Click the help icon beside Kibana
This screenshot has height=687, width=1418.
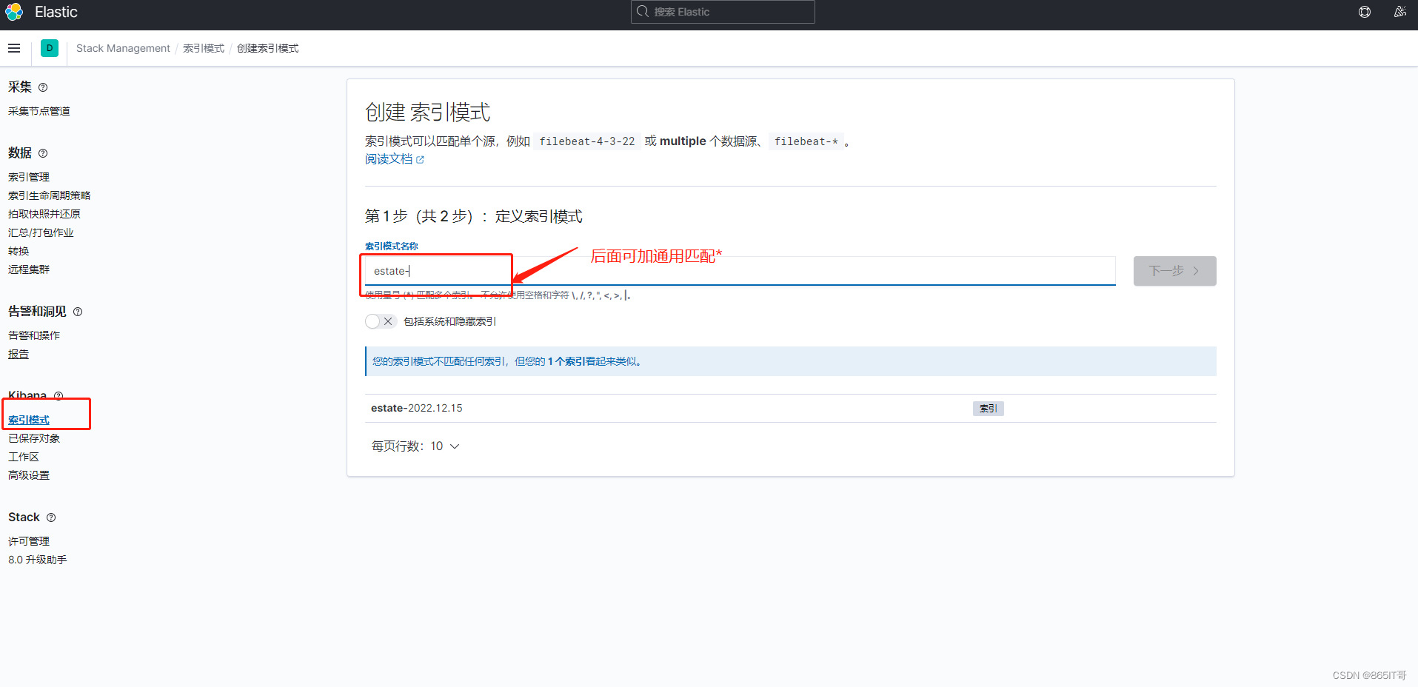[x=58, y=395]
